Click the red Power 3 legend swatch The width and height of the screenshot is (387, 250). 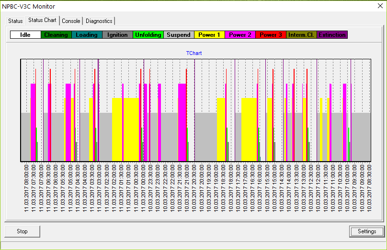pos(271,35)
